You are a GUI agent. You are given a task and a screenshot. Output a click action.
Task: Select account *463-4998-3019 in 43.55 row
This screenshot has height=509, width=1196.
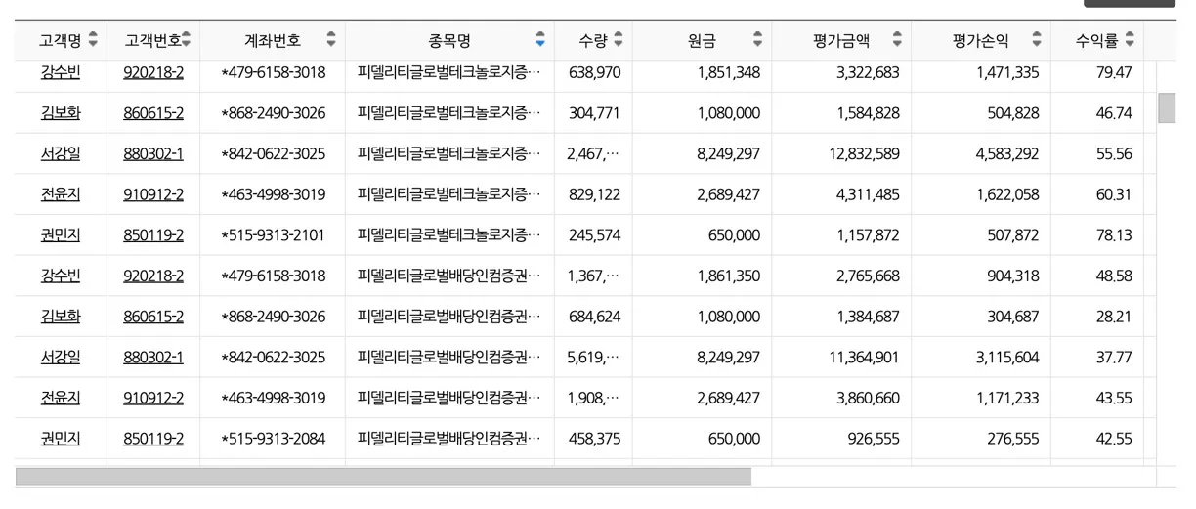coord(274,399)
